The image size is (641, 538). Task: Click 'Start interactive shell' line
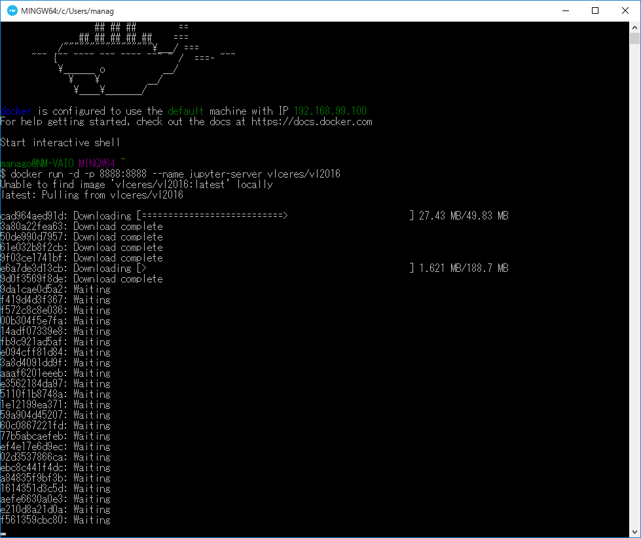click(60, 142)
